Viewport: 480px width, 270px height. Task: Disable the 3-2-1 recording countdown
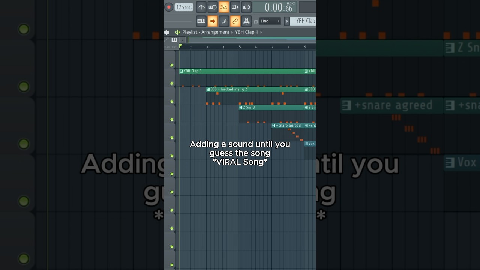click(x=224, y=7)
